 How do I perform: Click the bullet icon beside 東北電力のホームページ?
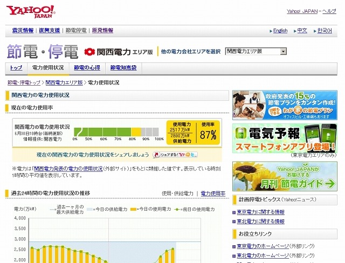[x=234, y=256]
